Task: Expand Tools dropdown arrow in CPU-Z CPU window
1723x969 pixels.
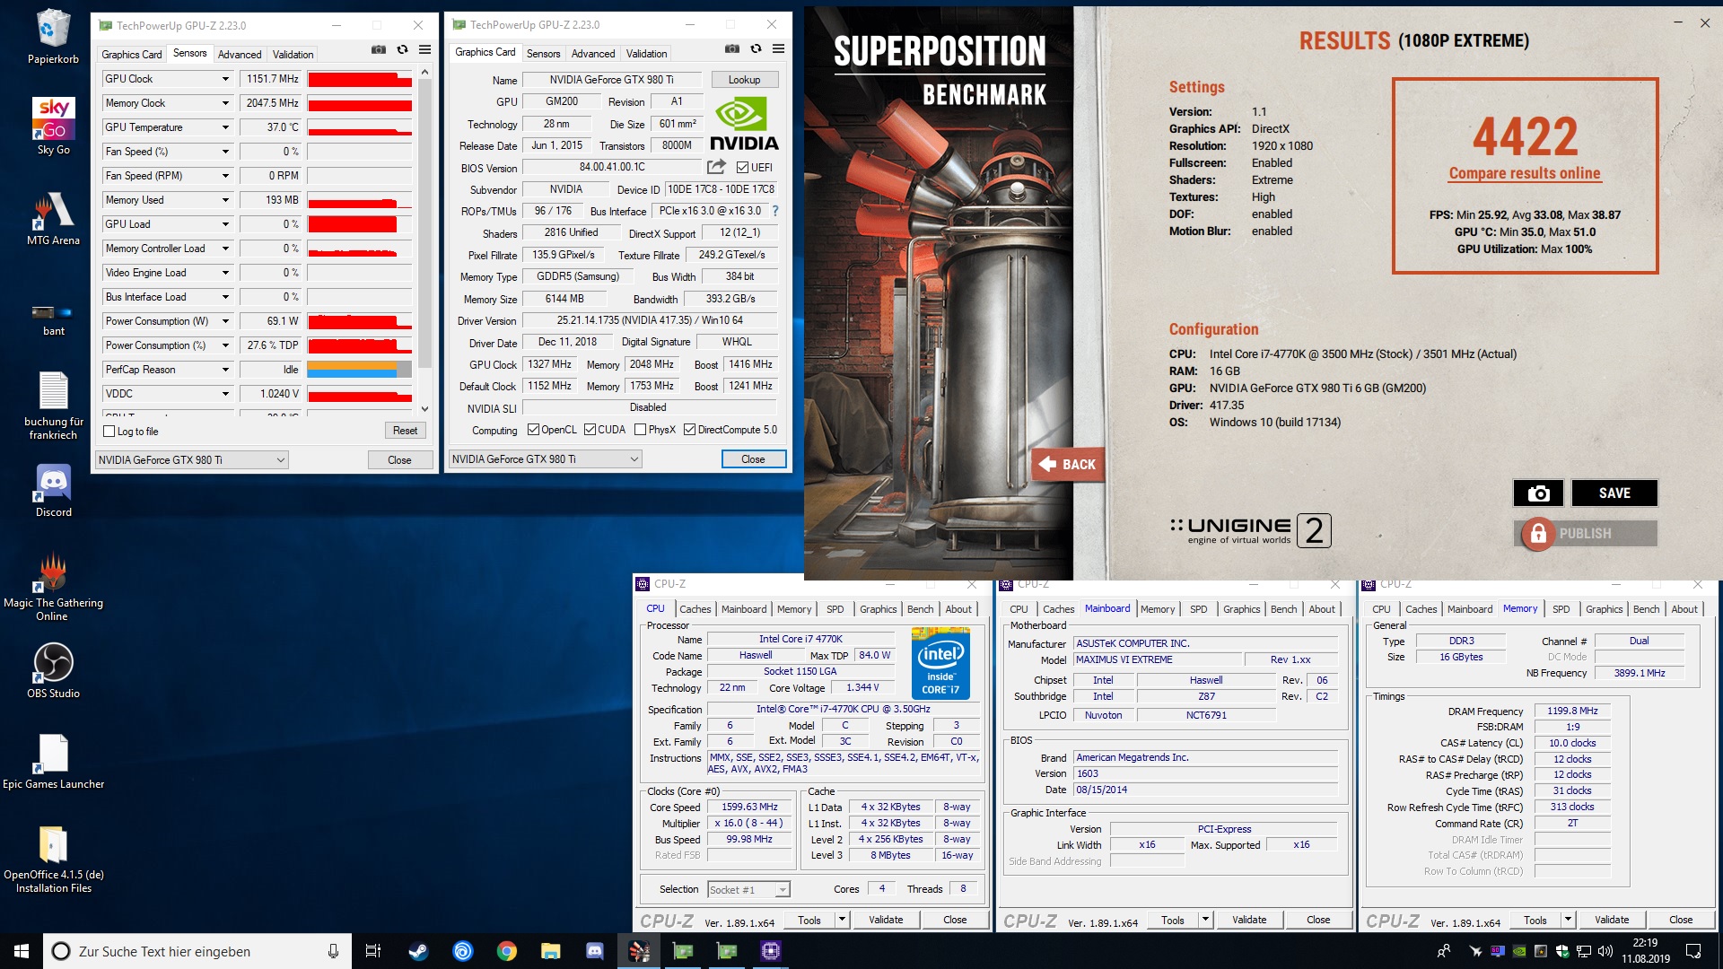Action: tap(842, 920)
